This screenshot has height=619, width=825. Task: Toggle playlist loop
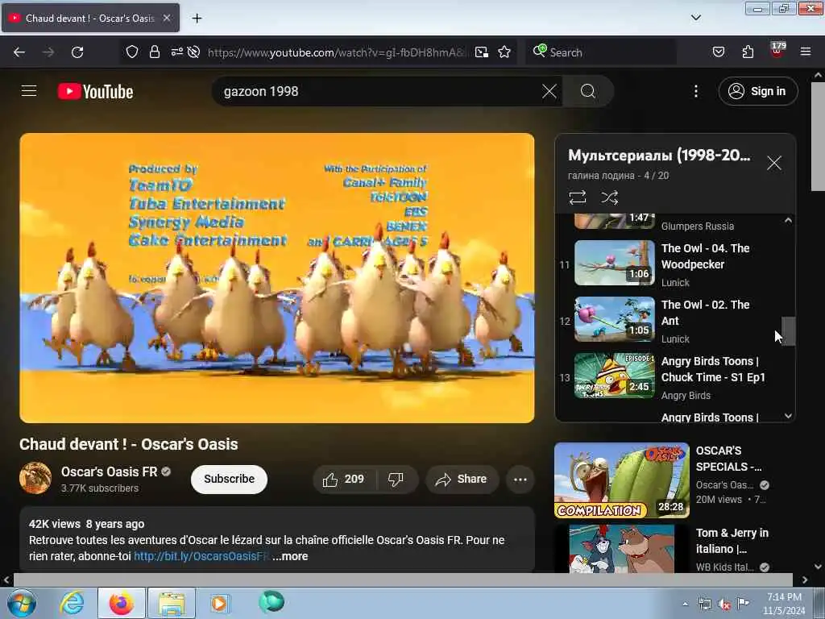(577, 197)
